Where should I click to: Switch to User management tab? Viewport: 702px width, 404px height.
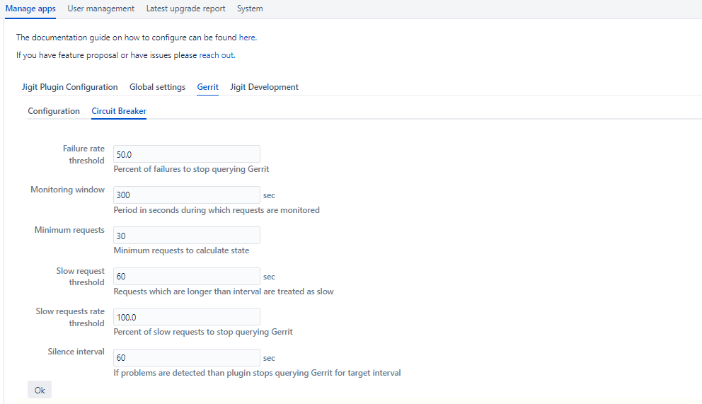[100, 8]
